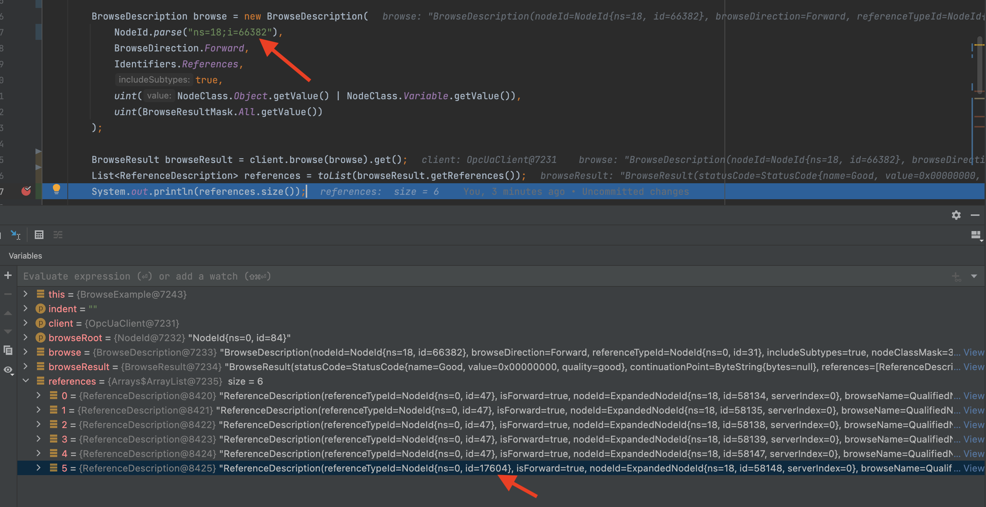Open the layout settings icon in debug panel
The image size is (986, 507).
[x=976, y=235]
